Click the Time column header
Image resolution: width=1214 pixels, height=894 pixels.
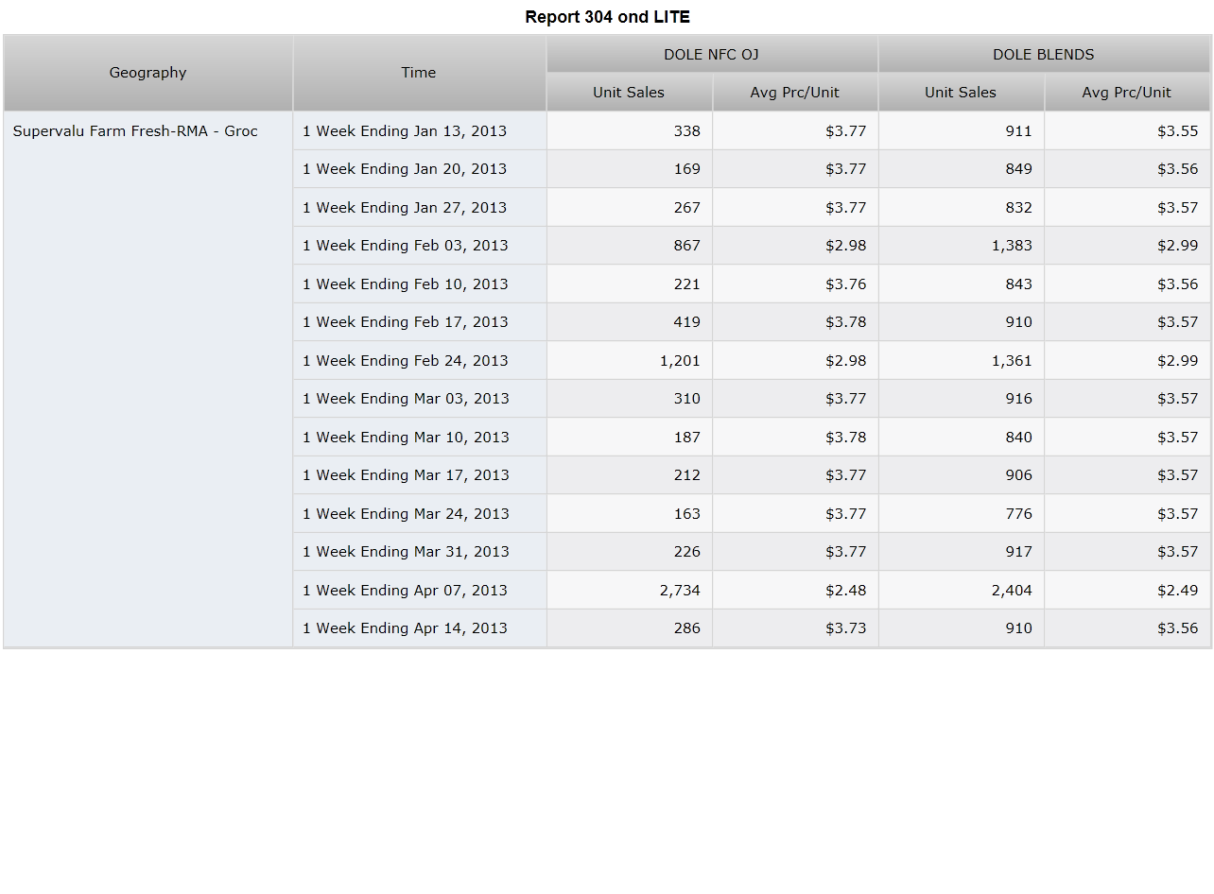pyautogui.click(x=420, y=73)
